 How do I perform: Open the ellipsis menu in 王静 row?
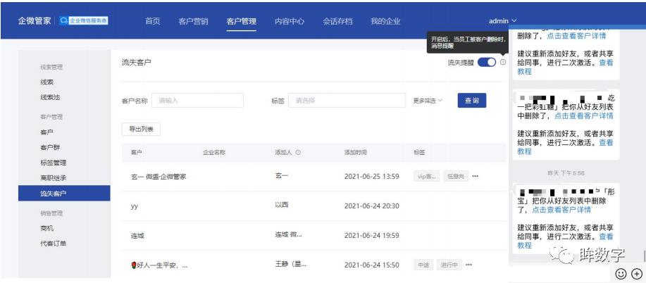(x=468, y=265)
